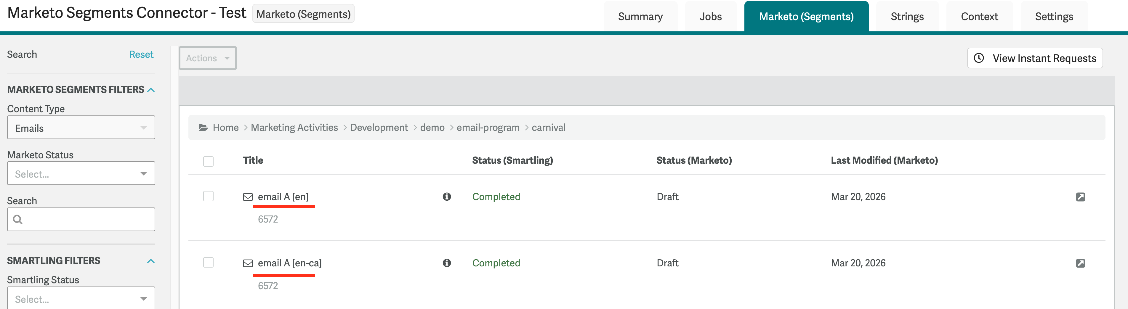Click Completed status for email A [en-ca]
The width and height of the screenshot is (1128, 309).
[x=496, y=263]
